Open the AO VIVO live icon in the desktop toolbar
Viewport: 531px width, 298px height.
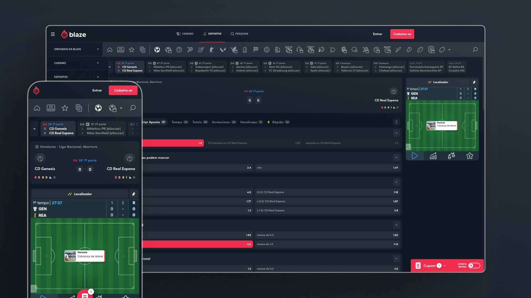tap(121, 50)
